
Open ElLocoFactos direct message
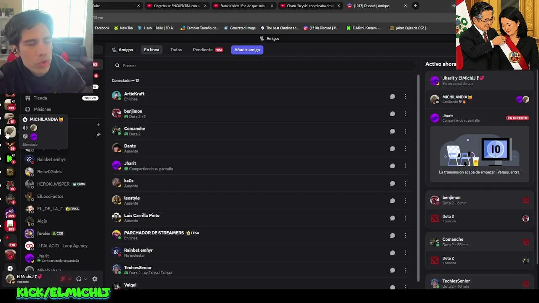pyautogui.click(x=61, y=197)
